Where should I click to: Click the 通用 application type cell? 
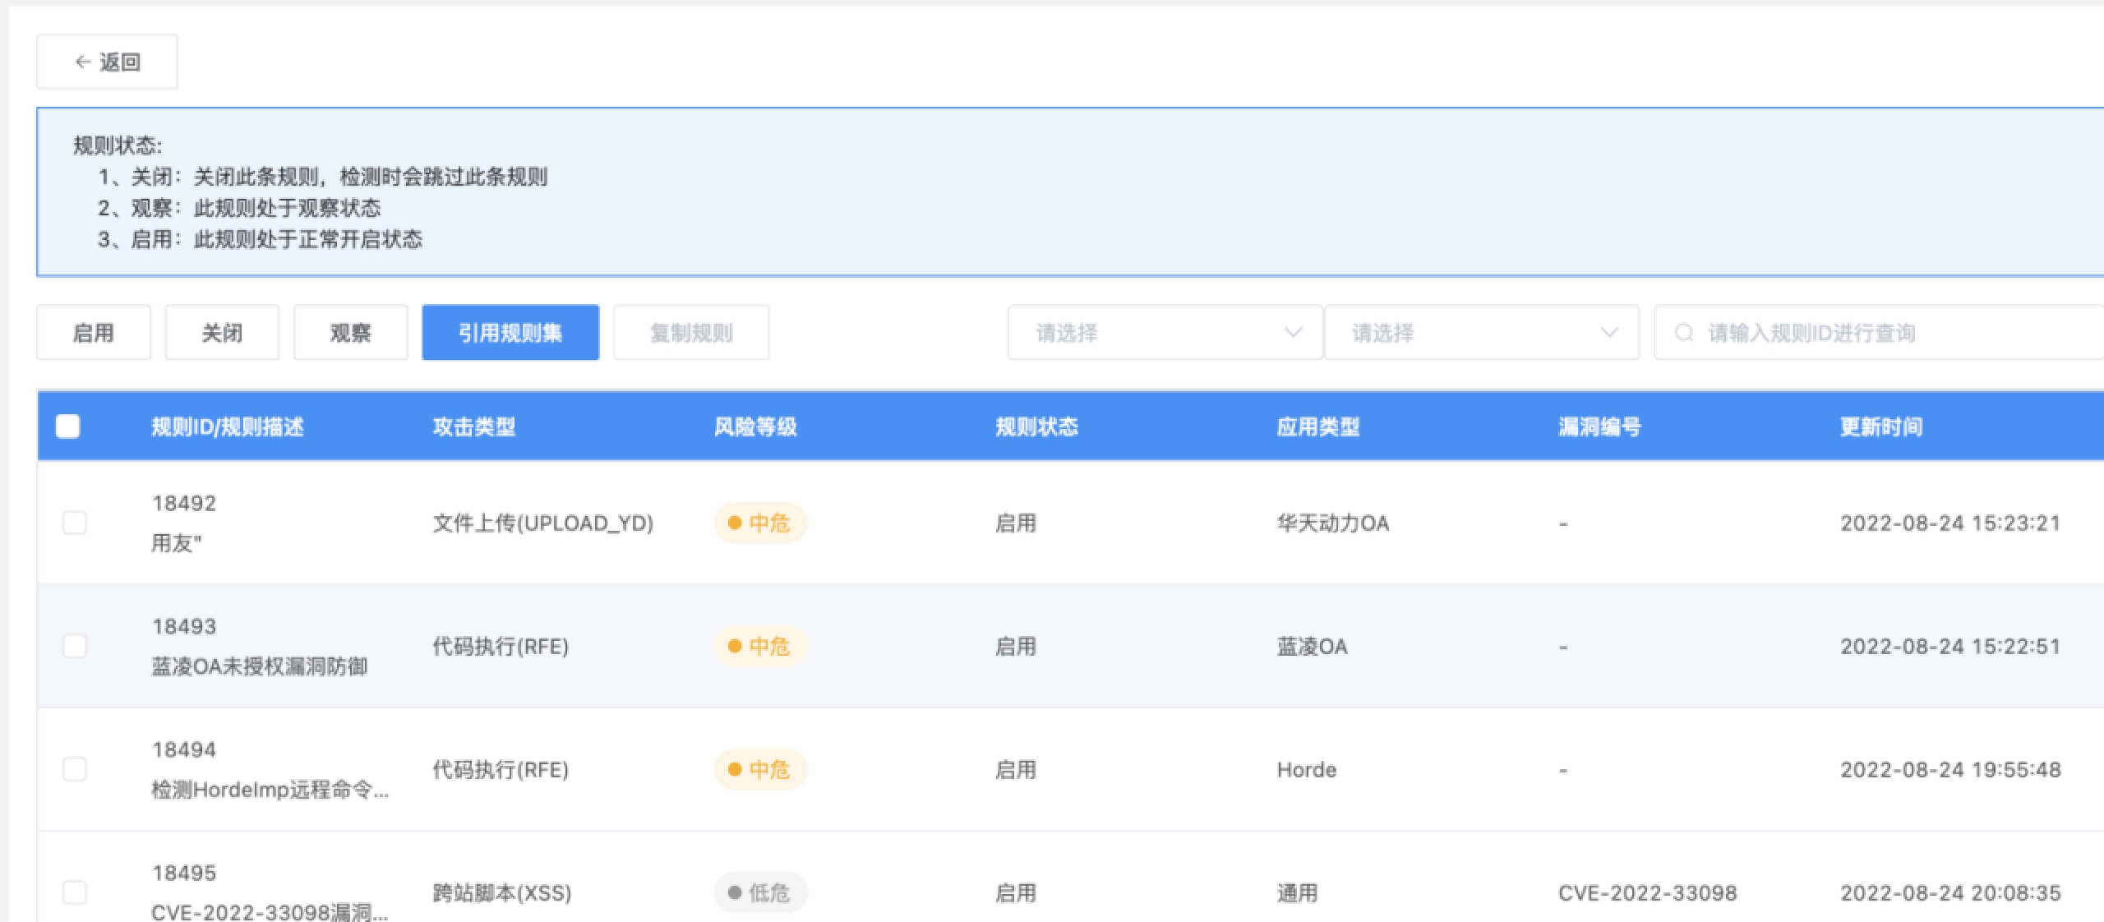point(1298,893)
